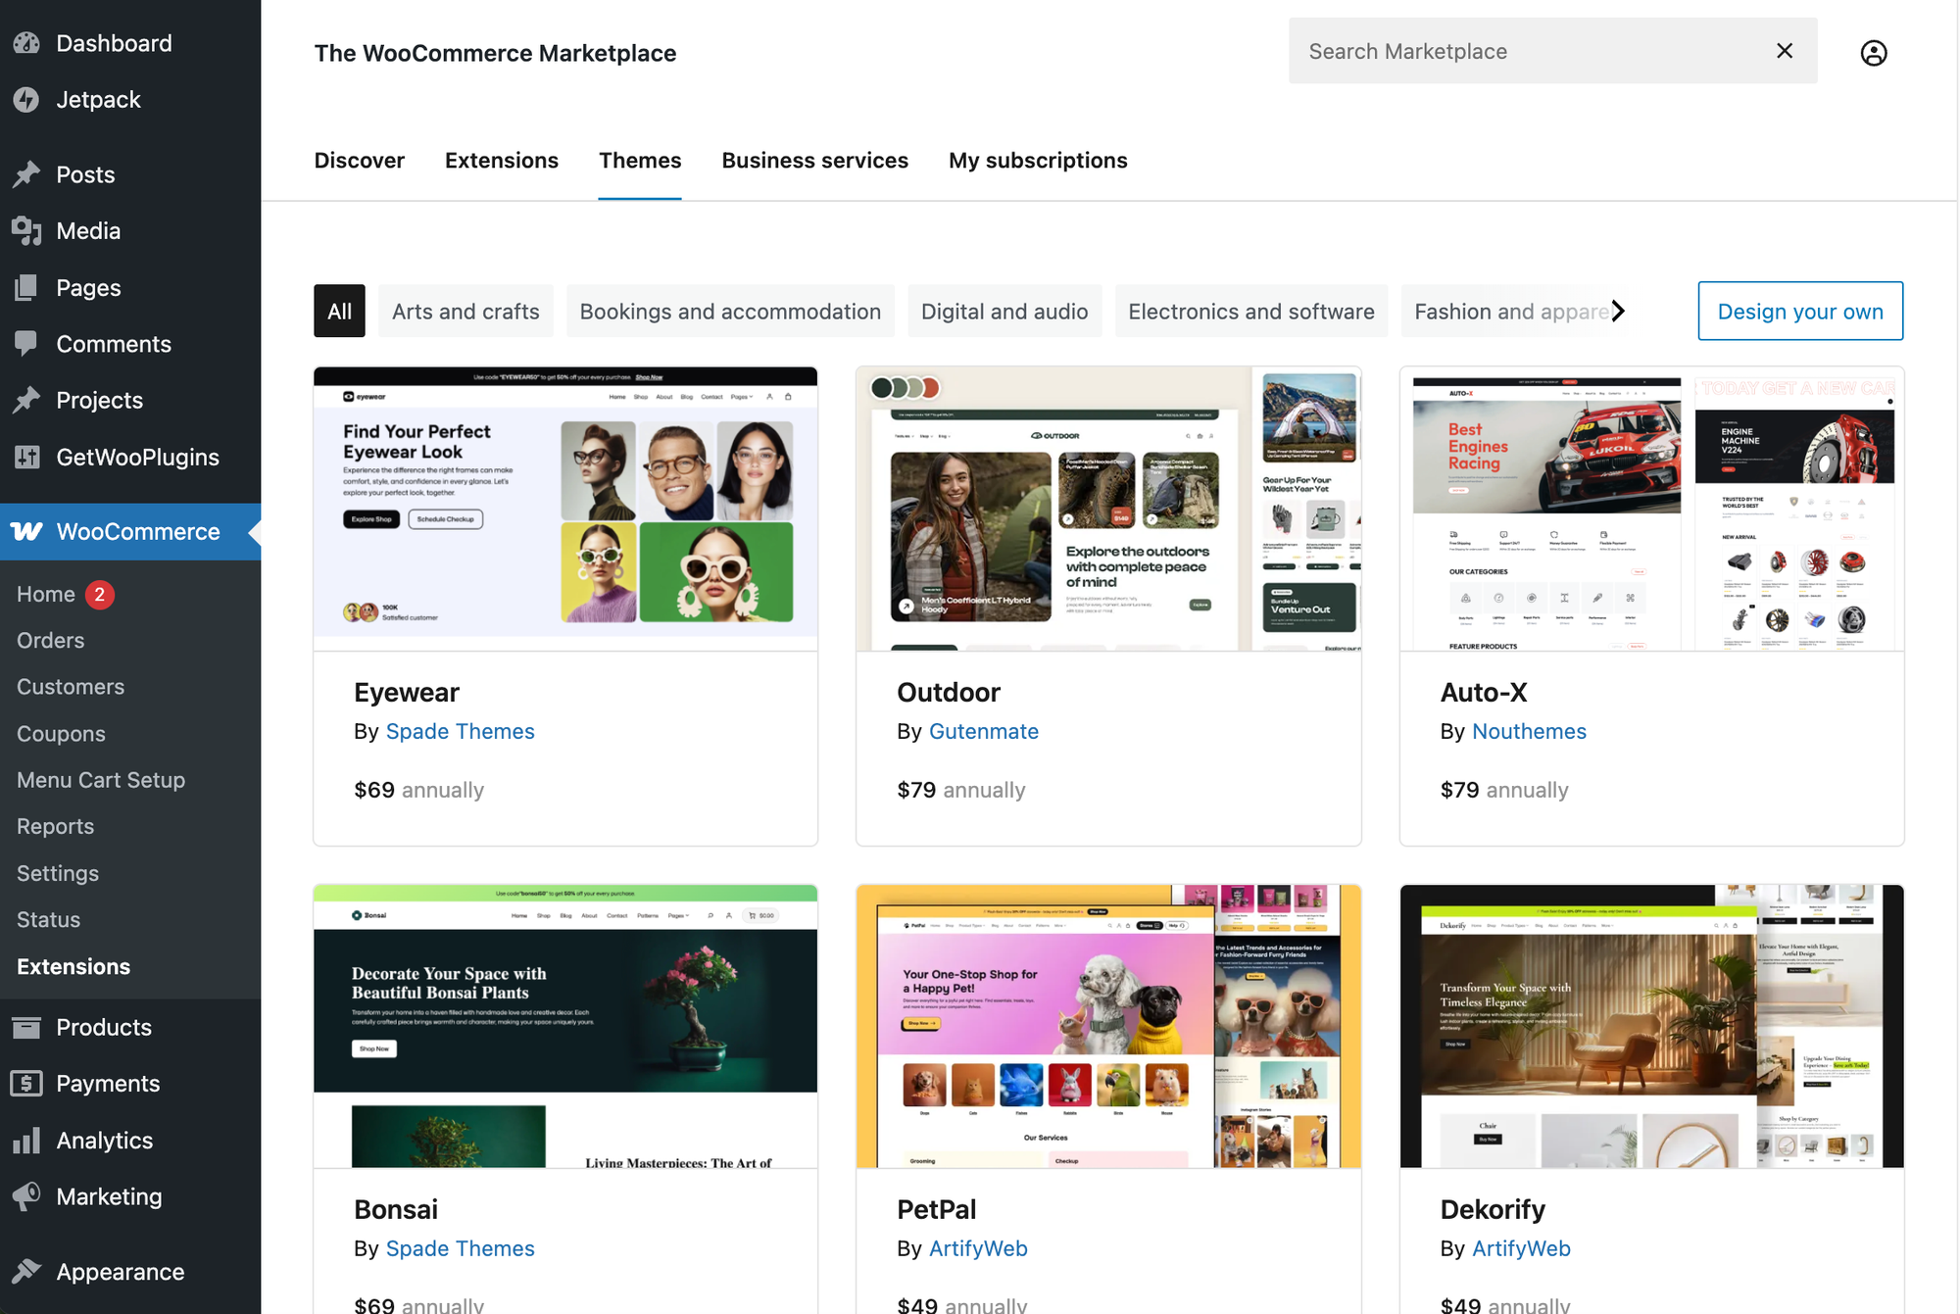Screen dimensions: 1960x1314
Task: Open the sidebar Extensions submenu item
Action: (73, 967)
